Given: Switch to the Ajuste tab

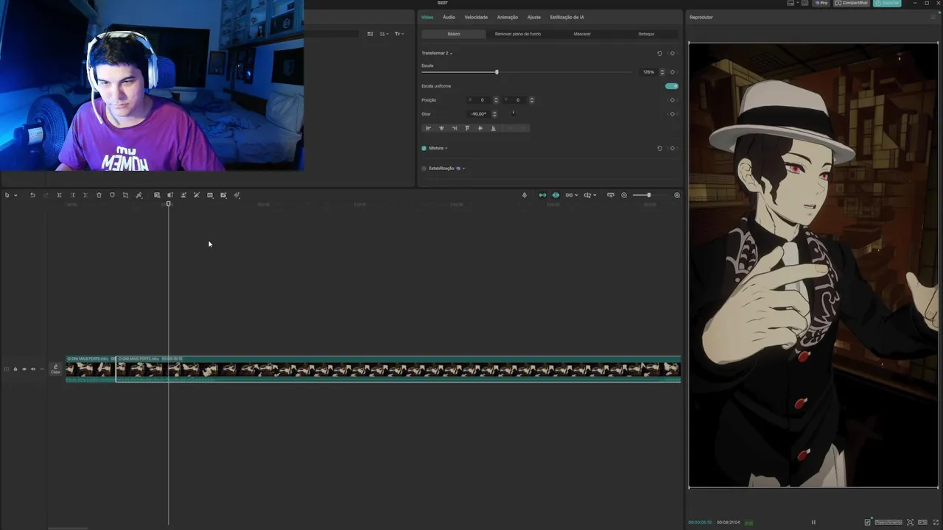Looking at the screenshot, I should point(534,17).
